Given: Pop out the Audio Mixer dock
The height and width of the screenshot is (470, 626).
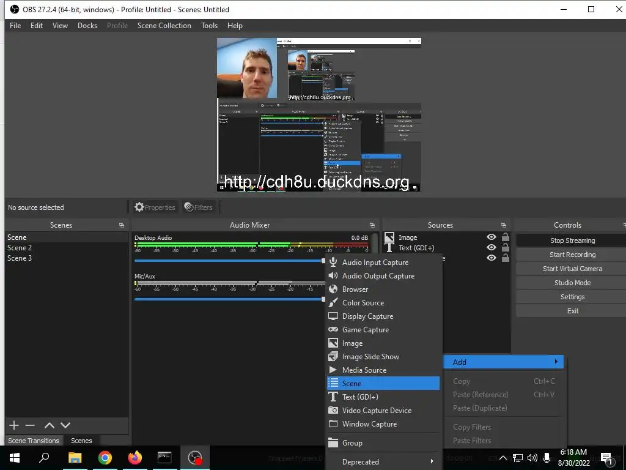Looking at the screenshot, I should pos(372,225).
